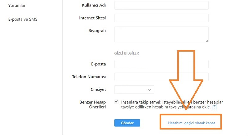Click the Kullanıcı Adı label
The width and height of the screenshot is (248, 136).
(x=94, y=5)
